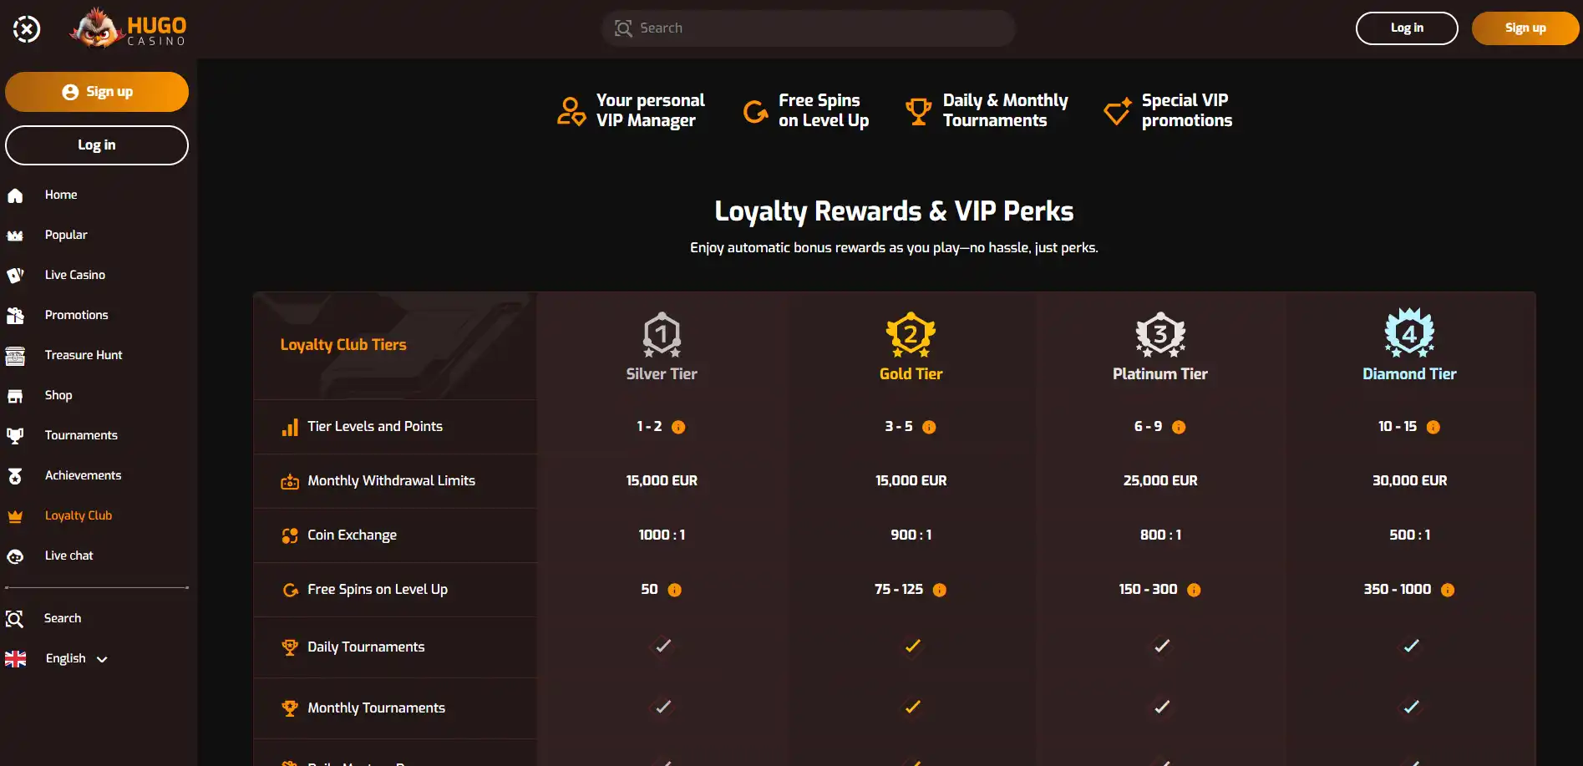Click the Tournaments trophy icon
Image resolution: width=1583 pixels, height=766 pixels.
coord(16,434)
